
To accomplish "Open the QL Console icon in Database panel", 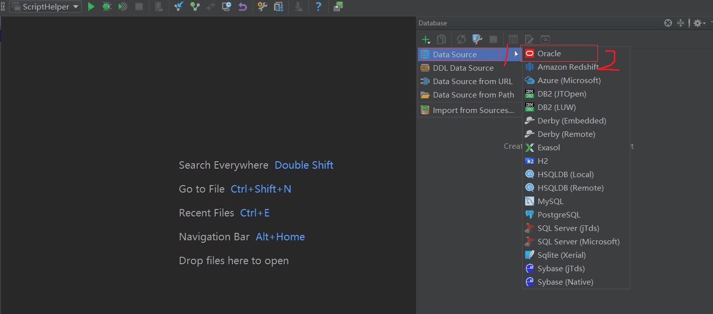I will 545,39.
